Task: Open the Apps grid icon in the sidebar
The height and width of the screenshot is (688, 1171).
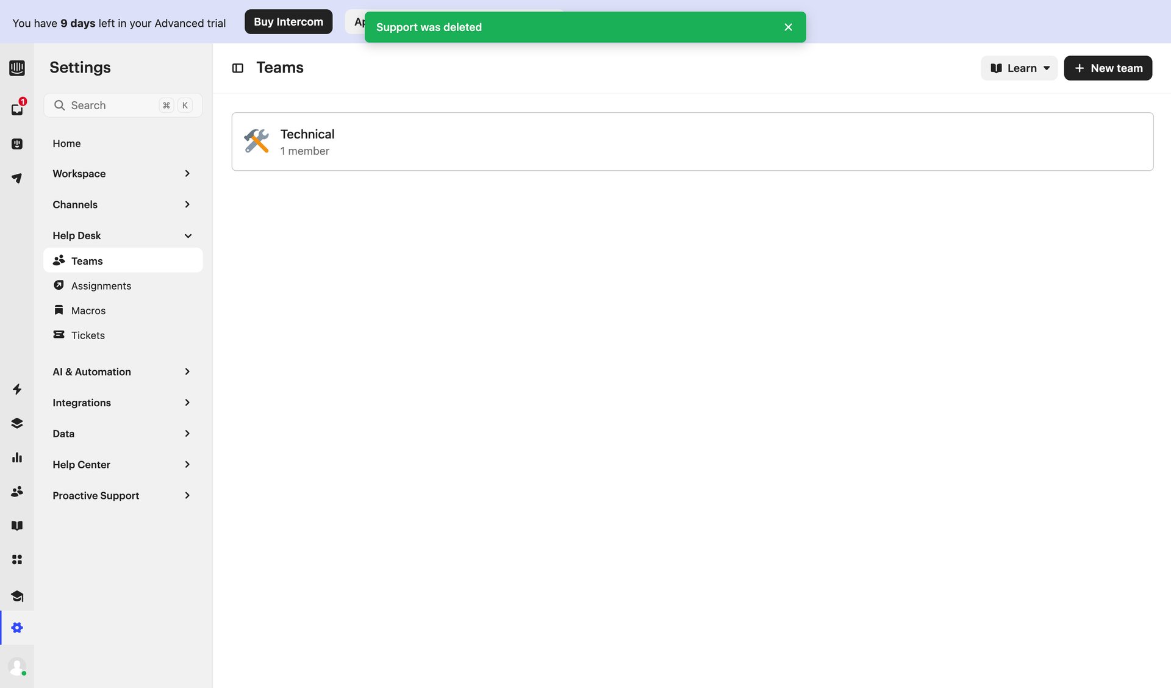Action: (x=16, y=559)
